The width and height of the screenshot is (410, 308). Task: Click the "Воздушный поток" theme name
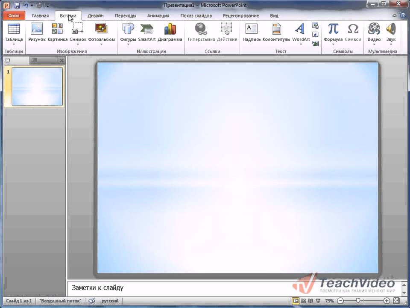click(x=60, y=301)
